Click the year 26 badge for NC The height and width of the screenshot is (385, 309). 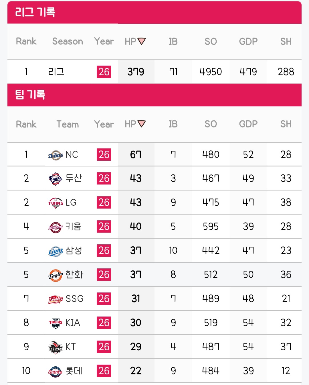click(x=104, y=155)
